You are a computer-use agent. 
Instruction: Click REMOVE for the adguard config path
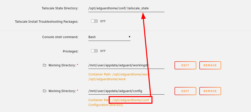[210, 91]
